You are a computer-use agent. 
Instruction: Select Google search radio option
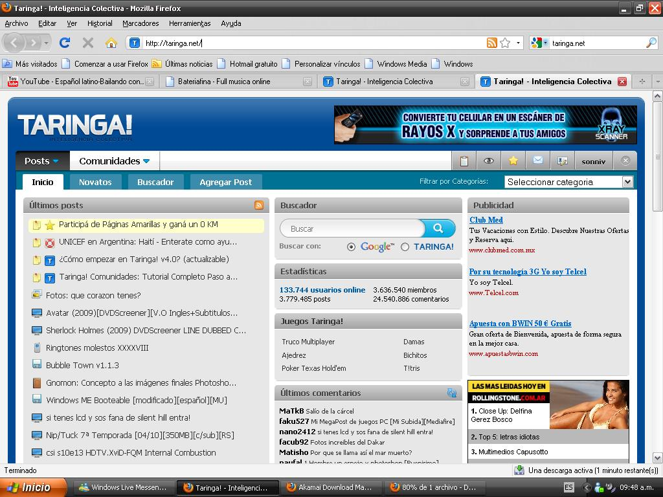(x=351, y=247)
